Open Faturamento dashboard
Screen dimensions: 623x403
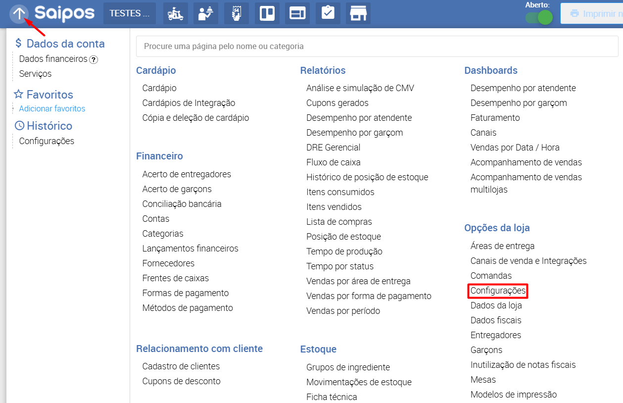pos(495,118)
